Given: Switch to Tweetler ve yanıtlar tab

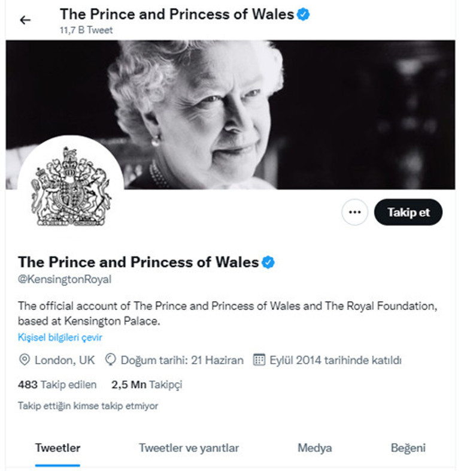Looking at the screenshot, I should [x=189, y=448].
